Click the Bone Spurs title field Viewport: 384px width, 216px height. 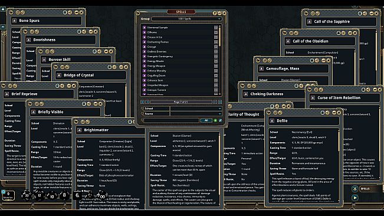47,21
